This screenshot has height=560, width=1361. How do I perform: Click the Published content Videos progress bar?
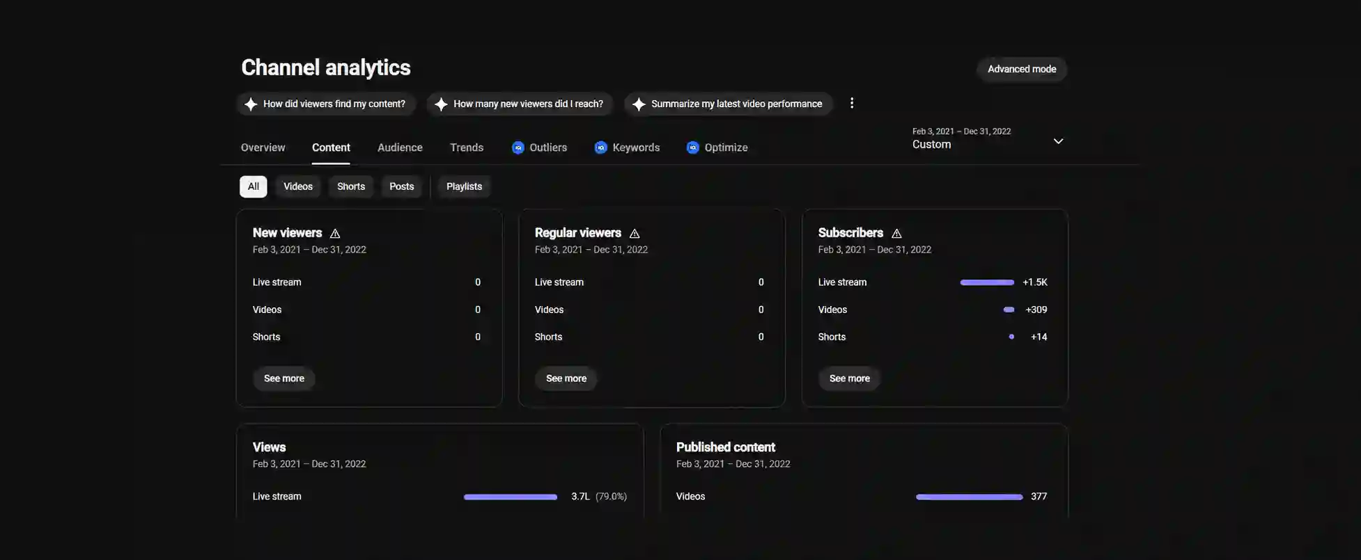[970, 497]
